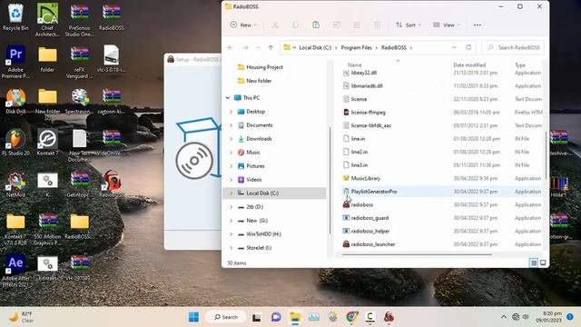The image size is (581, 327).
Task: Click the Rename icon in Explorer toolbar
Action: [337, 25]
